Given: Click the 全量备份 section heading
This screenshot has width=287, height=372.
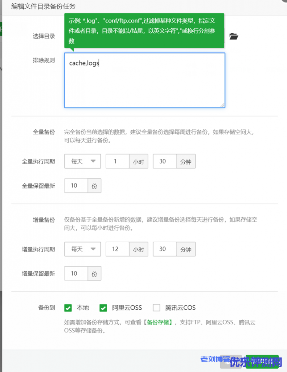Looking at the screenshot, I should coord(44,132).
